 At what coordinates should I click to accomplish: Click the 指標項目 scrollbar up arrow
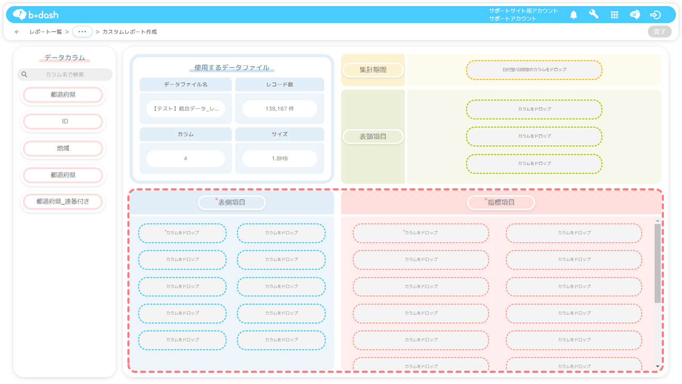(x=657, y=221)
